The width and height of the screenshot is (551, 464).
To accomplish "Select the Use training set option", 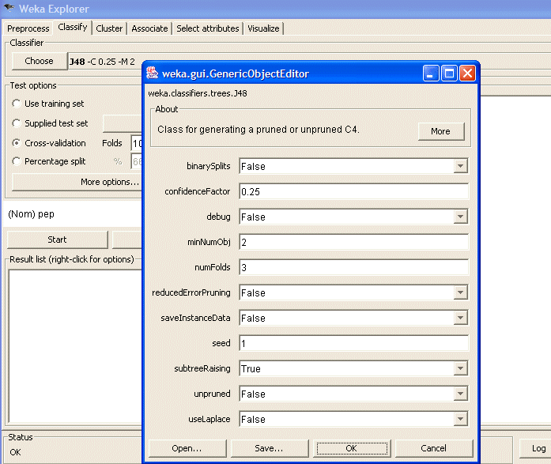I will [x=17, y=104].
